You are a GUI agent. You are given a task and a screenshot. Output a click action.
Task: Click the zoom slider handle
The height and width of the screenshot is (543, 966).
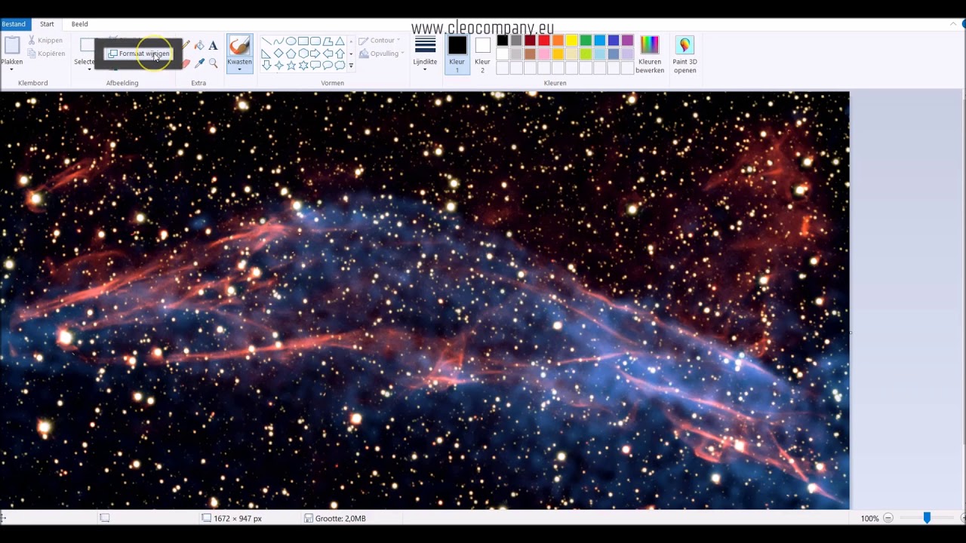927,518
